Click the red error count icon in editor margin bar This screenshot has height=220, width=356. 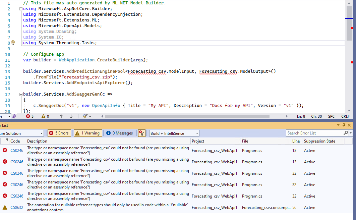[28, 116]
